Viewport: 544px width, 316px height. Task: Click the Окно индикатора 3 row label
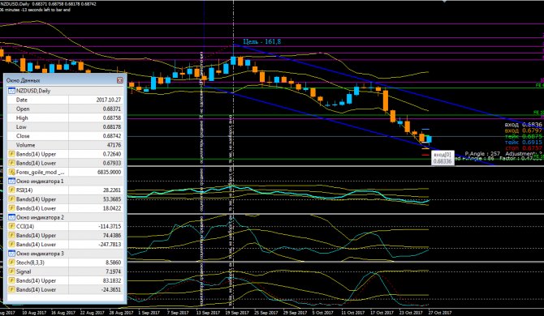point(40,254)
